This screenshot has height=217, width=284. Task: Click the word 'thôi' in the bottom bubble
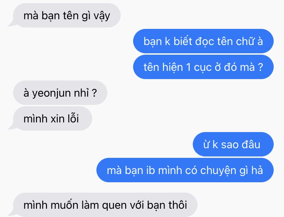tap(178, 205)
